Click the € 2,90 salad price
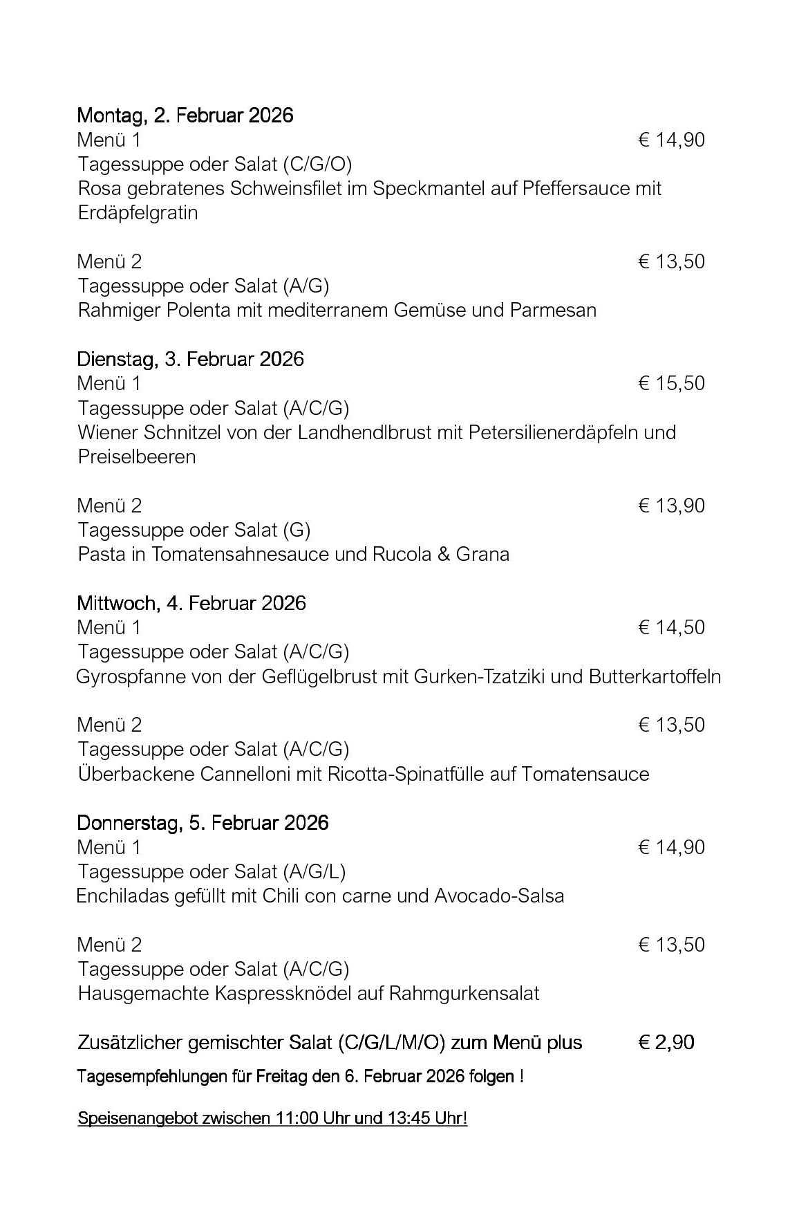This screenshot has width=808, height=1213. click(666, 1042)
